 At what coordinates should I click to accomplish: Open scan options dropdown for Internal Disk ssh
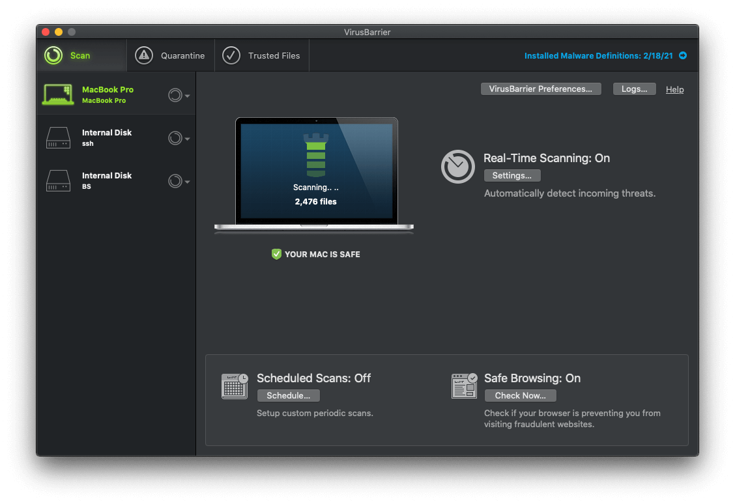point(188,139)
